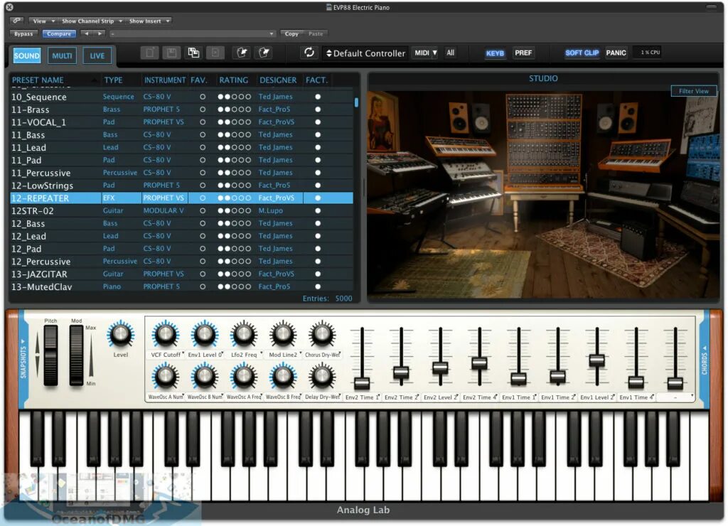Toggle favorite for 10_Sequence preset

pyautogui.click(x=203, y=97)
